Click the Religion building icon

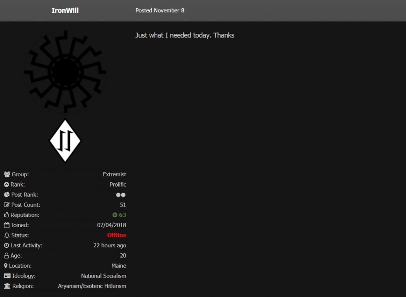click(7, 286)
